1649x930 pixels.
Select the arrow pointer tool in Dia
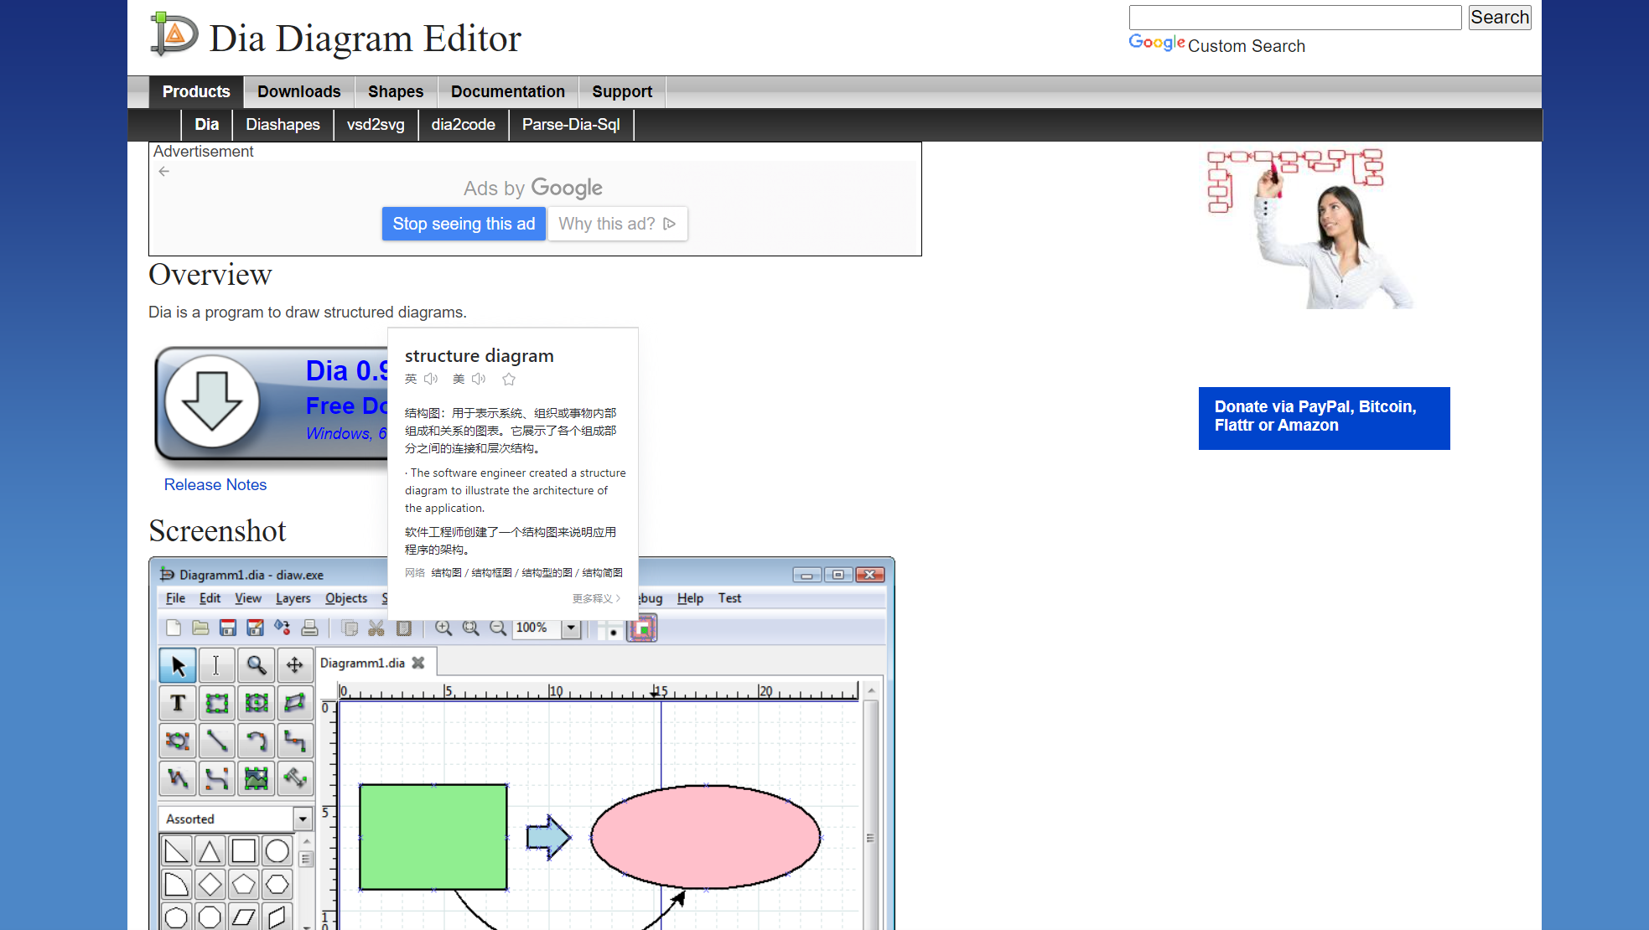coord(178,665)
